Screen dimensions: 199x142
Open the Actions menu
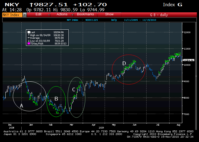pos(62,14)
